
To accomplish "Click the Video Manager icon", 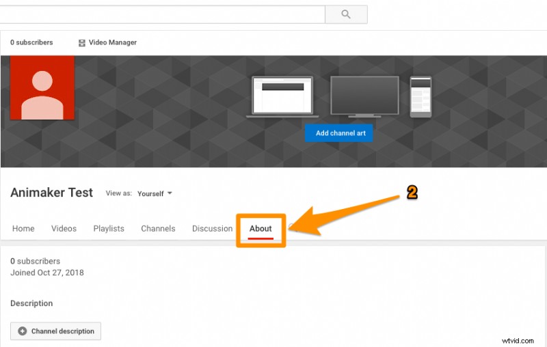I will pyautogui.click(x=81, y=43).
